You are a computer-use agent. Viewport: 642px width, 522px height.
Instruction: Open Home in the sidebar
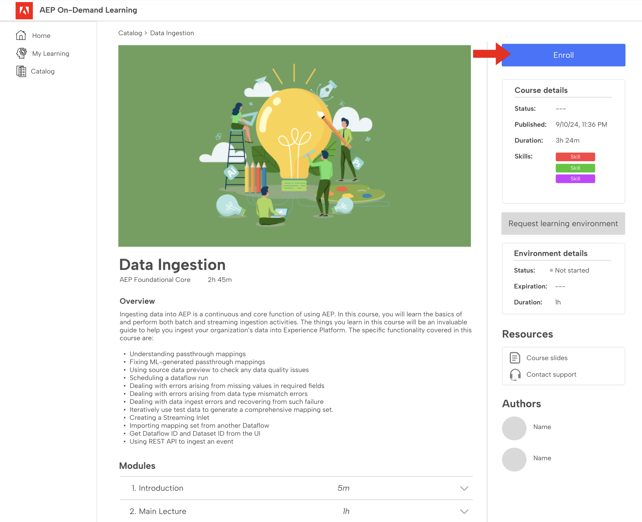[41, 35]
